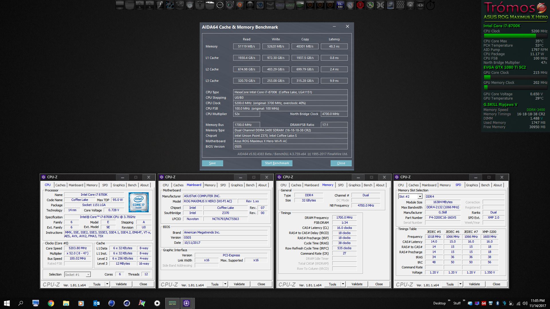This screenshot has width=550, height=309.
Task: Open SPD tab in the Memory CPU-Z window
Action: click(x=341, y=185)
